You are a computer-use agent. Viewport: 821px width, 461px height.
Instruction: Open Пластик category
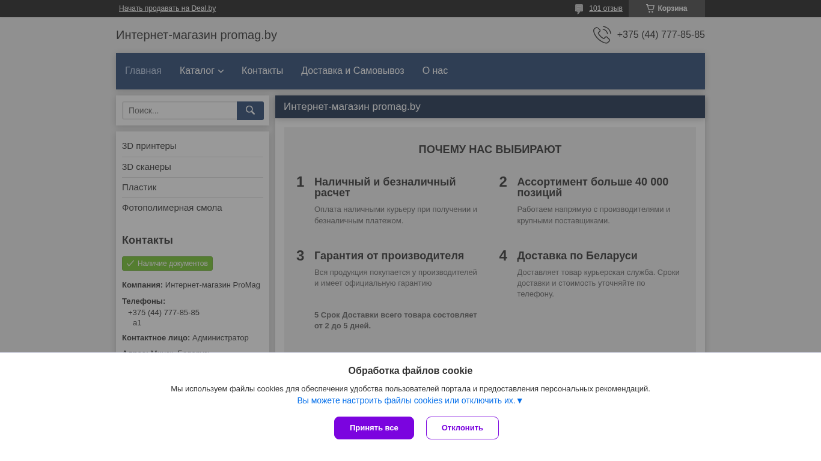pyautogui.click(x=139, y=187)
